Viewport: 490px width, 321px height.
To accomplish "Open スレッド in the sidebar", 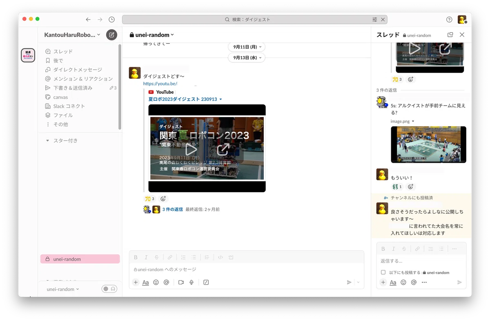I will point(63,51).
